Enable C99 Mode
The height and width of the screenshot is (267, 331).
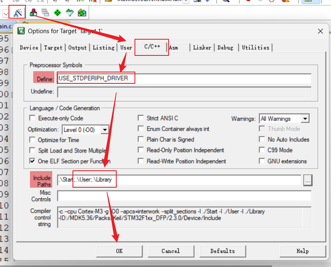262,150
